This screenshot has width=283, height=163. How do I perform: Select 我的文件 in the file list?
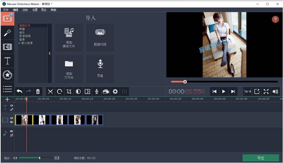click(x=25, y=26)
